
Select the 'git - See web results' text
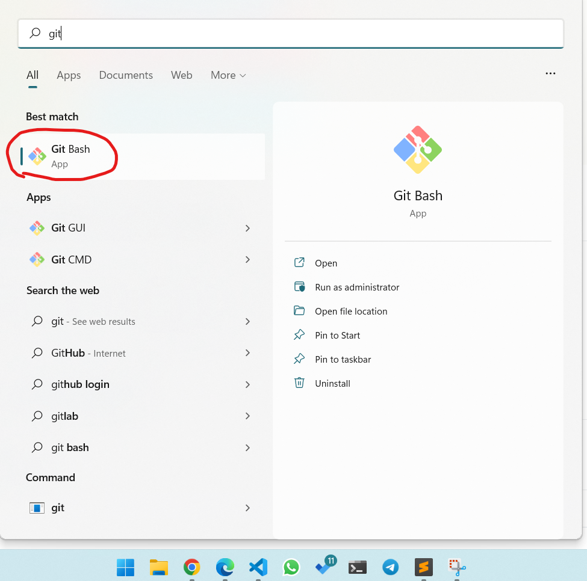[x=93, y=321]
